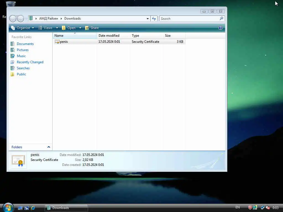
Task: Open the Recycle Bin on desktop
Action: [x=11, y=4]
